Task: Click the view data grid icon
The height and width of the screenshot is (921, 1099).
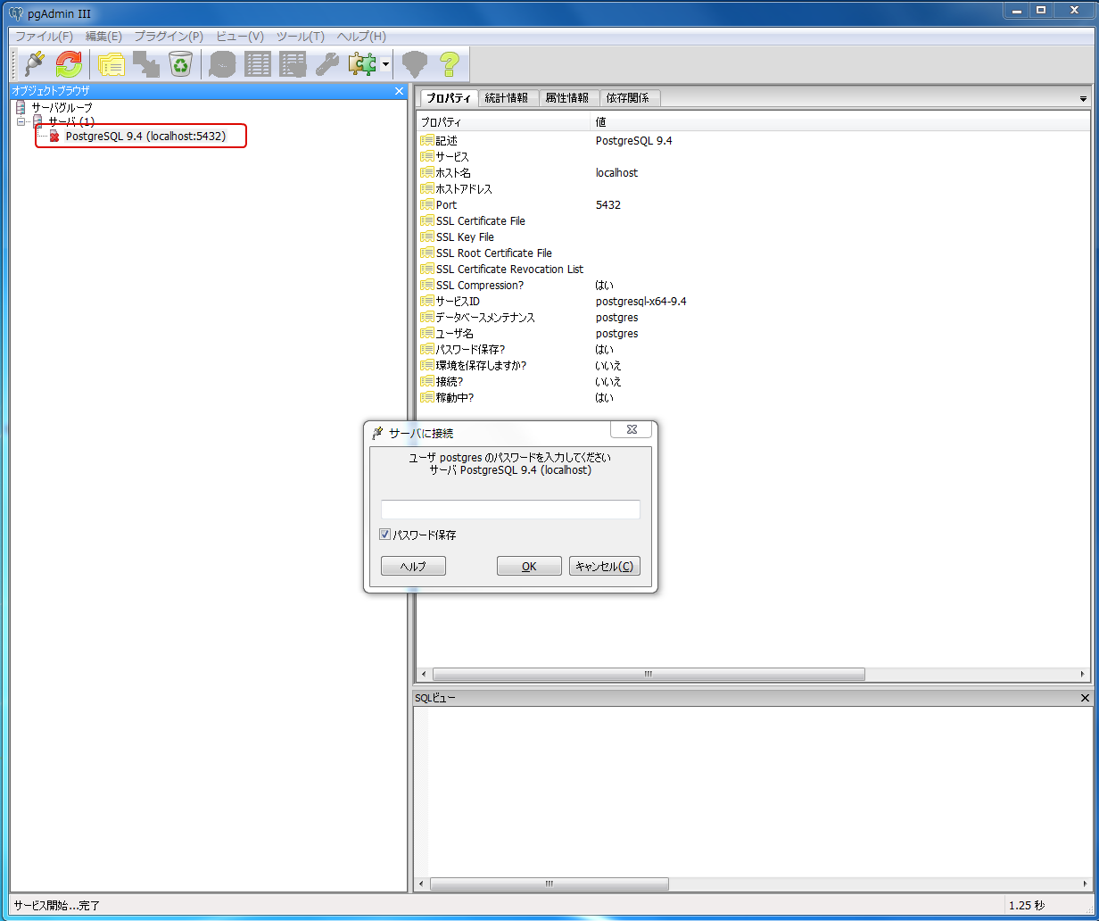Action: 258,64
